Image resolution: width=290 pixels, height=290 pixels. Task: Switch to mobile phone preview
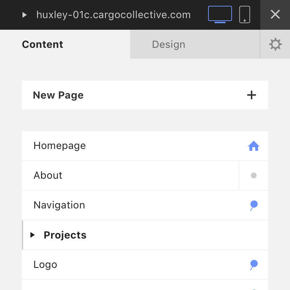(245, 14)
